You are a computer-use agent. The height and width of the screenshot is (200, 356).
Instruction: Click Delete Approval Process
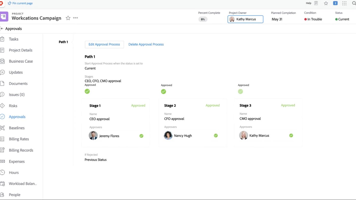[x=146, y=44]
